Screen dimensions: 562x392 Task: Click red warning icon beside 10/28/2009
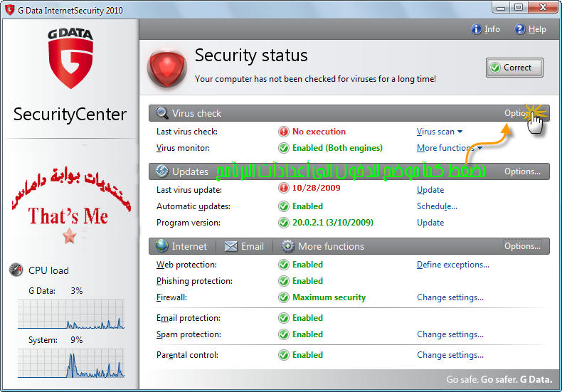pyautogui.click(x=284, y=188)
